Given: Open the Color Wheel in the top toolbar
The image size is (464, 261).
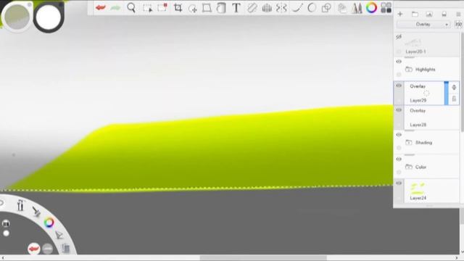Looking at the screenshot, I should (x=371, y=8).
